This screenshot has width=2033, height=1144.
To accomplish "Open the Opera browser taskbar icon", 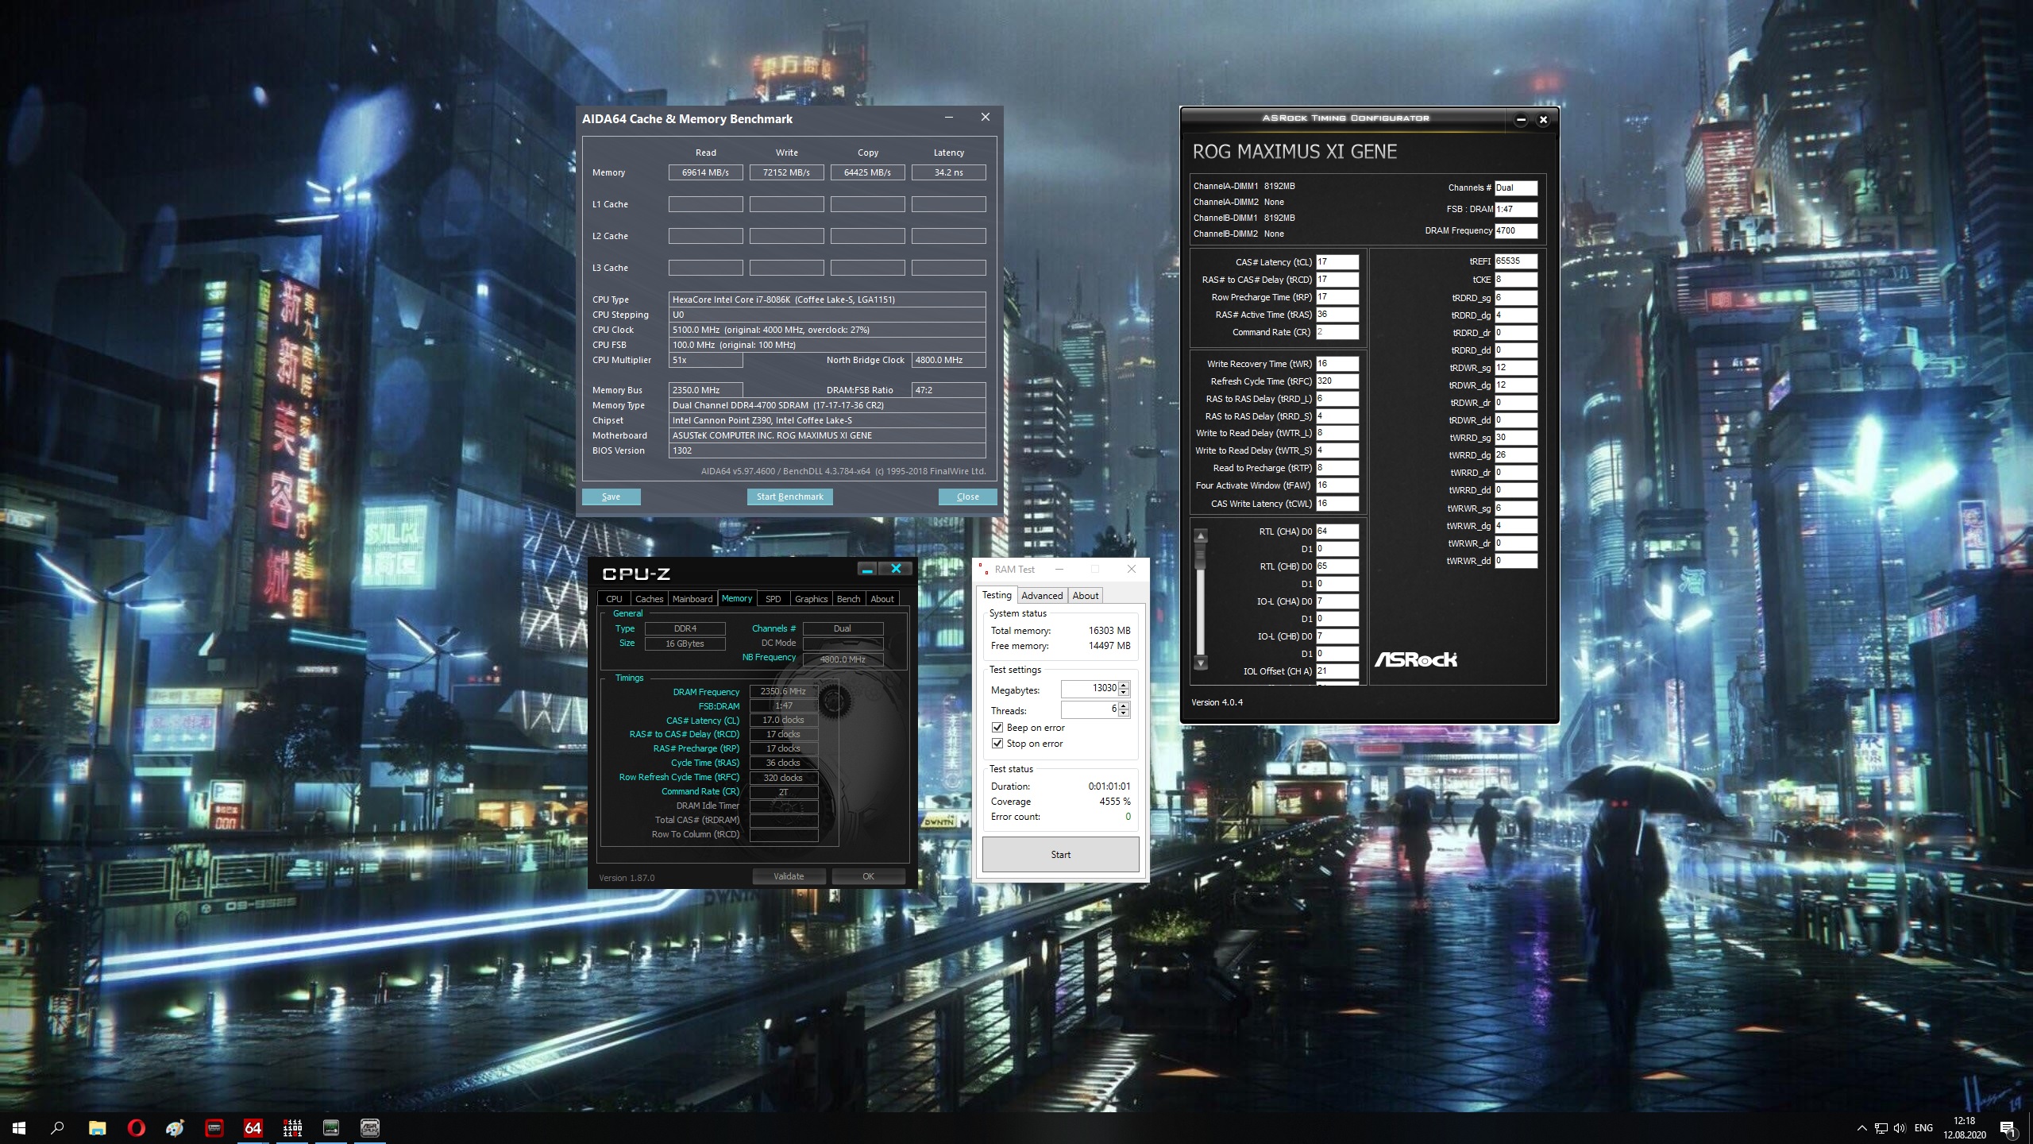I will [x=136, y=1127].
